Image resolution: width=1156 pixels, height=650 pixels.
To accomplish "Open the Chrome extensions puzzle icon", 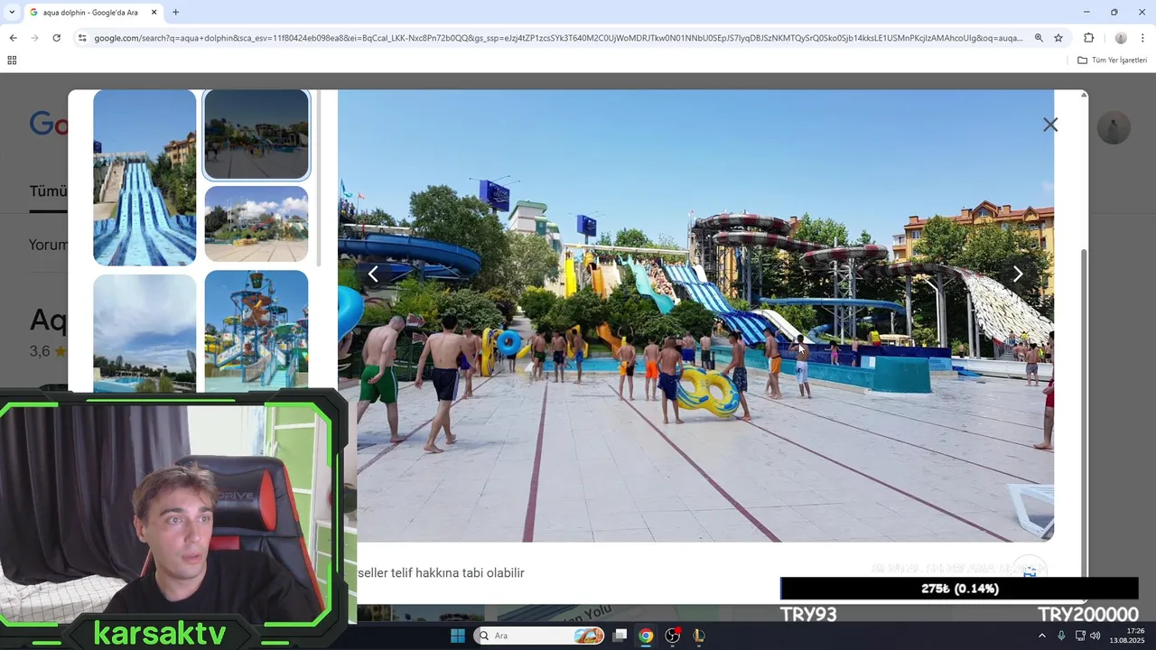I will (1088, 38).
